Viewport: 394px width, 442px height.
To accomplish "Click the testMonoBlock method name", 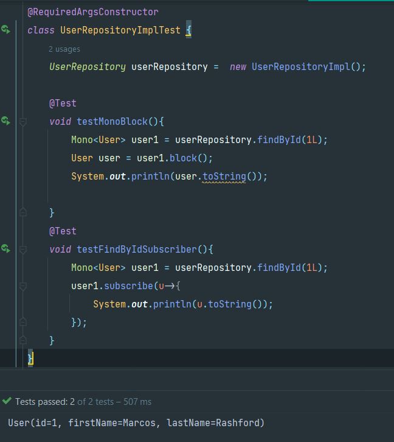I will (112, 122).
